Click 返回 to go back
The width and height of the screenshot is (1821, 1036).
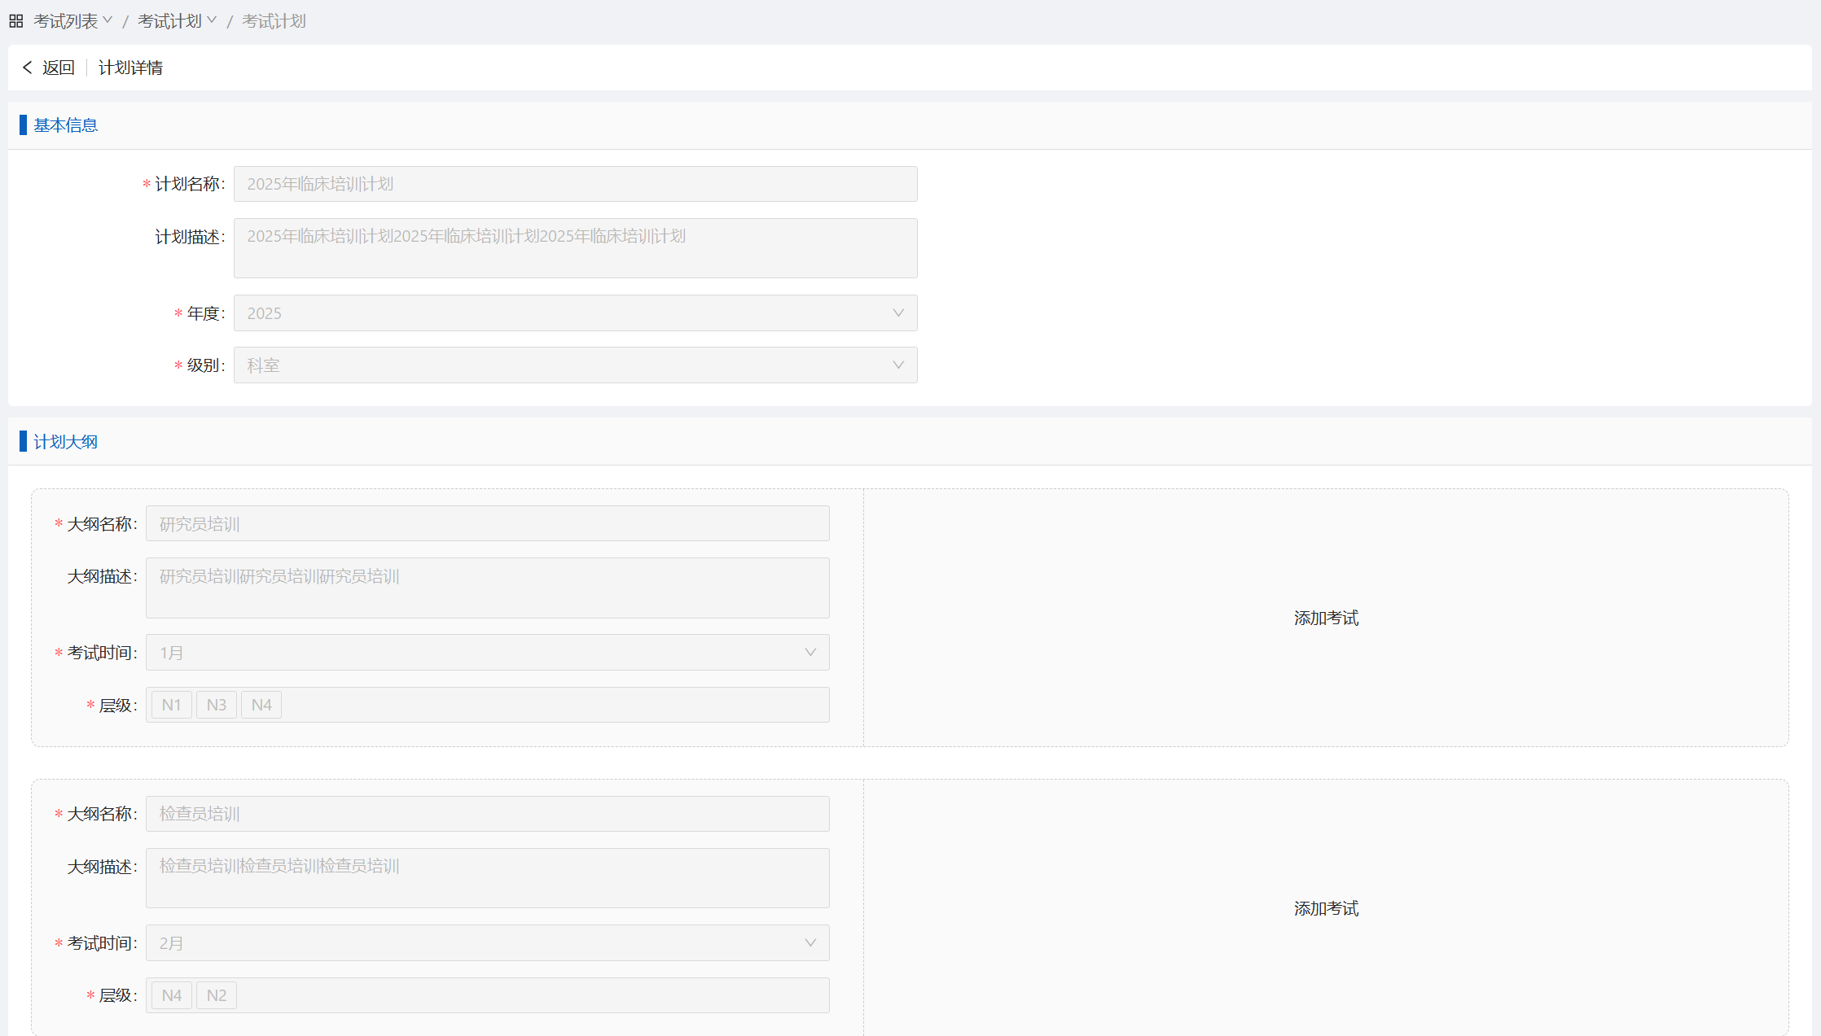coord(58,68)
